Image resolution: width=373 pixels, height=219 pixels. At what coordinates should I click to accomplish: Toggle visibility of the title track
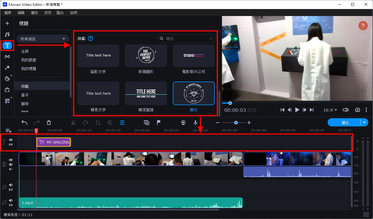pos(11,140)
